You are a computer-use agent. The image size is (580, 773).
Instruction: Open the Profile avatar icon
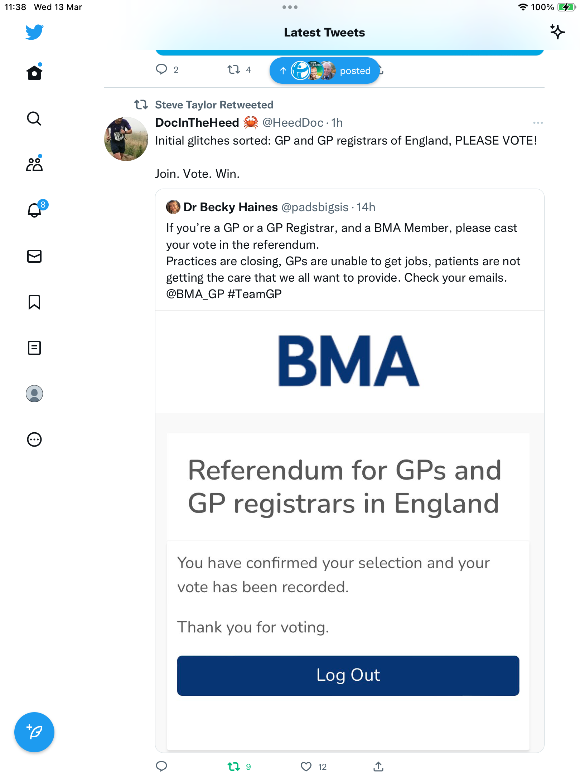point(34,394)
